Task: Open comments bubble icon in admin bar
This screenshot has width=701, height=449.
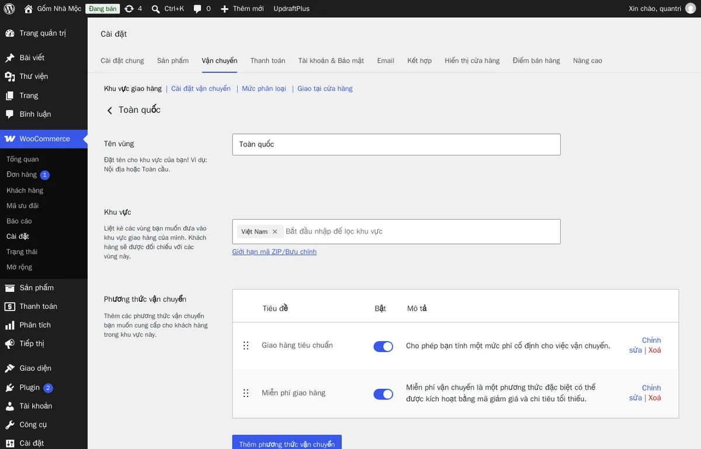Action: coord(197,9)
